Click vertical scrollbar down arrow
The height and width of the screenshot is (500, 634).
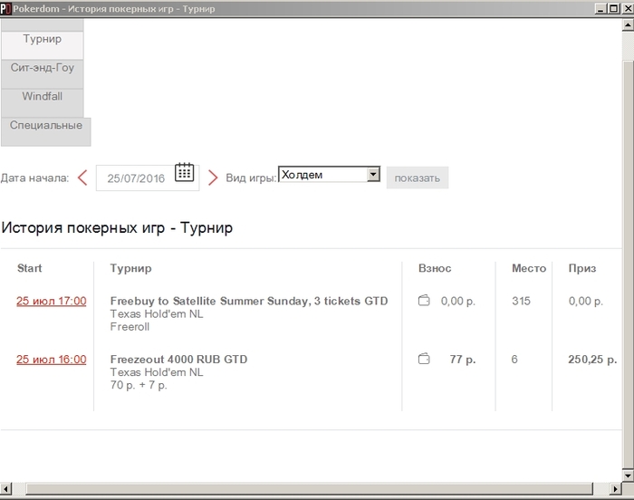click(x=628, y=475)
